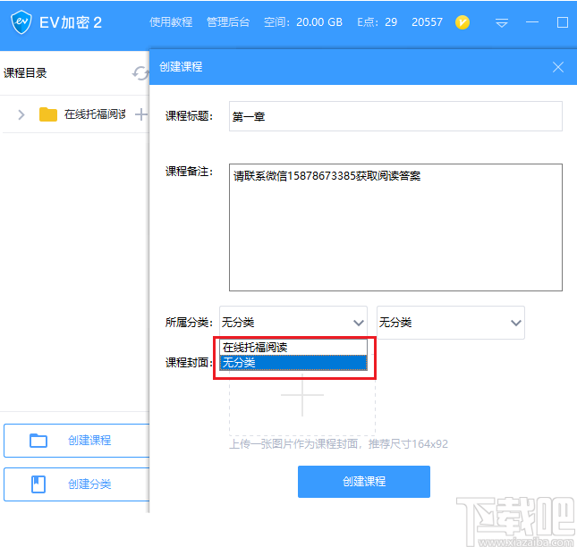577x547 pixels.
Task: Minimize the EV加密 window
Action: pos(532,22)
